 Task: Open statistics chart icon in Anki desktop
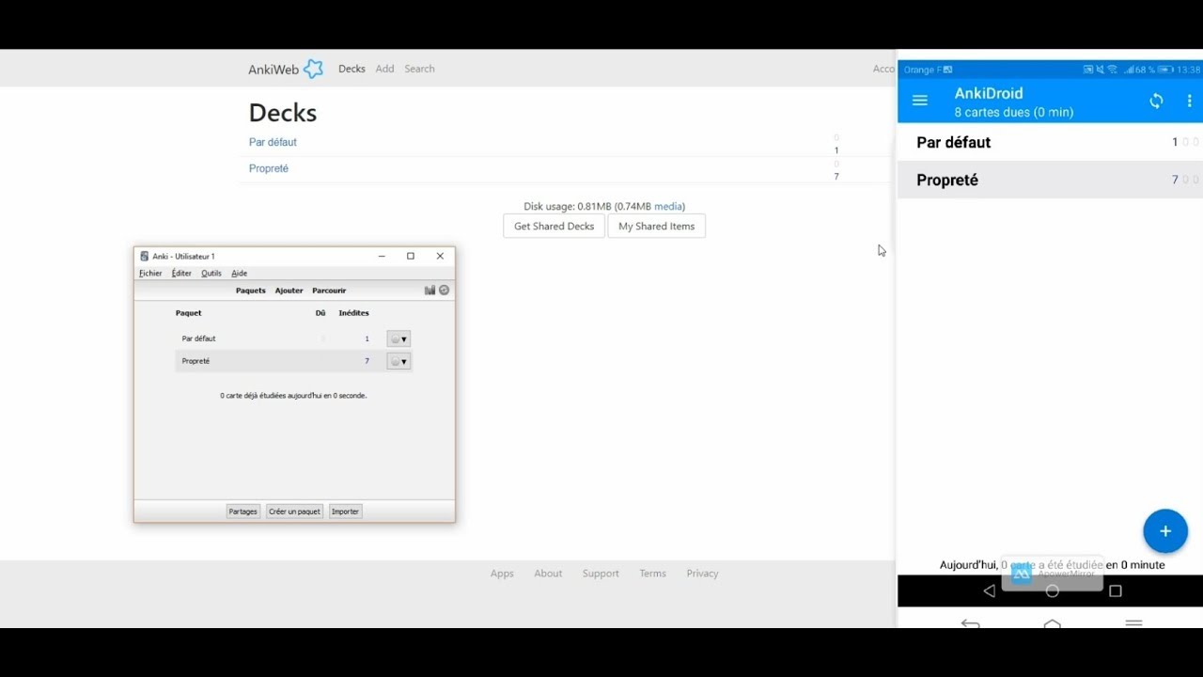[430, 291]
